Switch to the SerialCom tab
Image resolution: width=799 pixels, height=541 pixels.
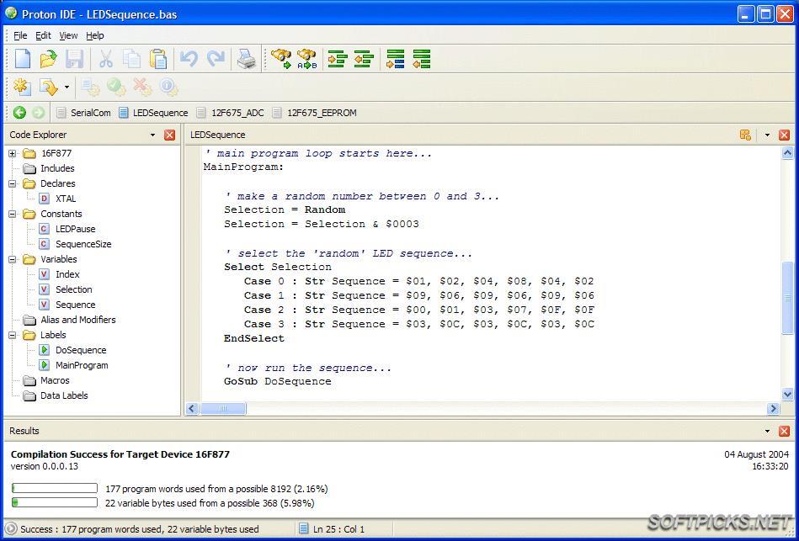(83, 113)
